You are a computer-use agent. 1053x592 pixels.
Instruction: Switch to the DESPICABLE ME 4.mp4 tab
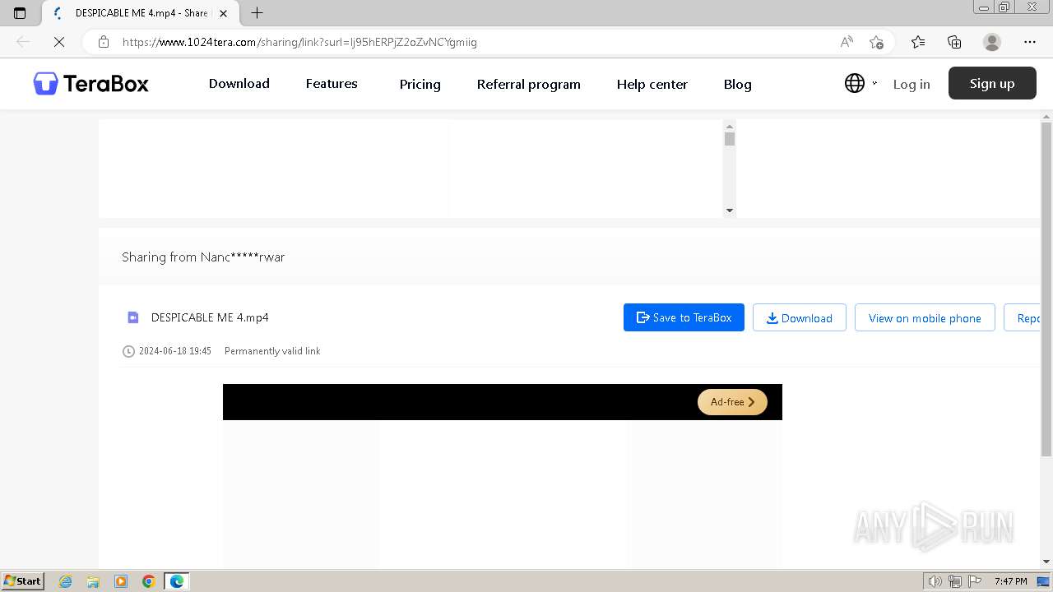tap(140, 13)
